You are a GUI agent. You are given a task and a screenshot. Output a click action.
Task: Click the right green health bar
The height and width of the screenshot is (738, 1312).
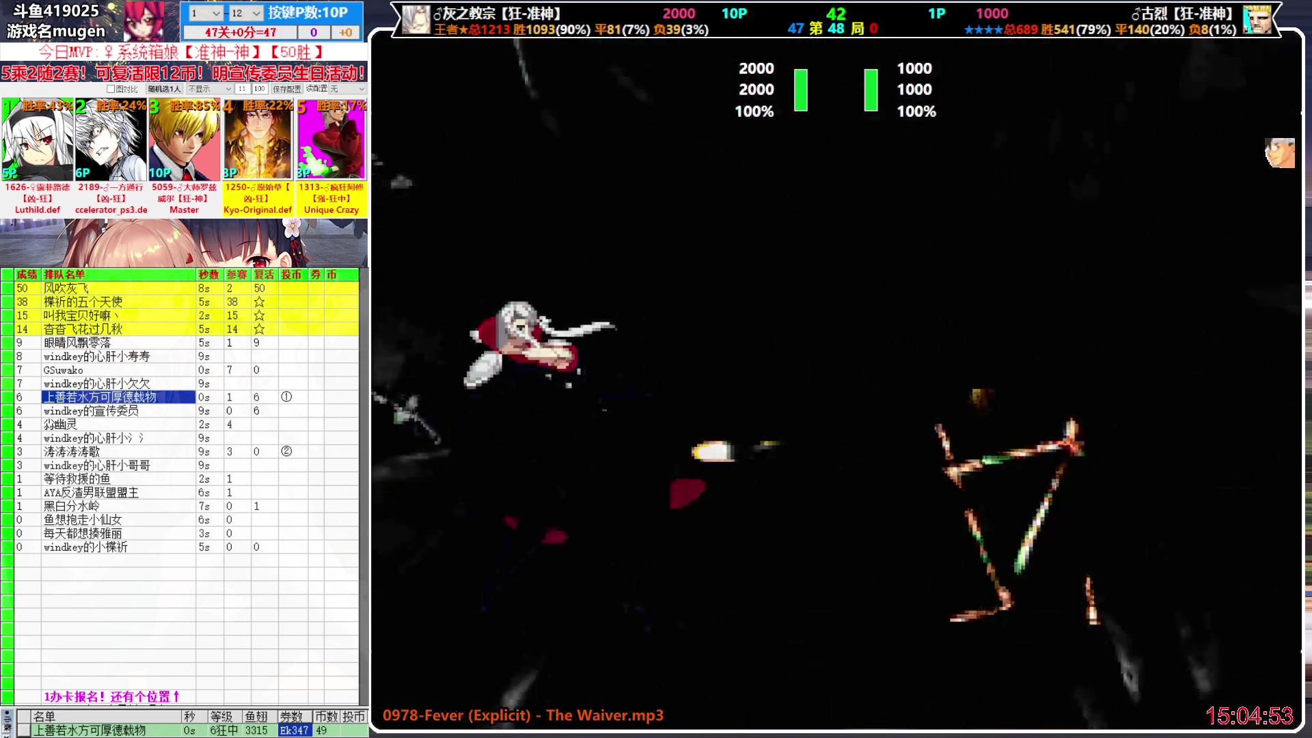(x=871, y=90)
